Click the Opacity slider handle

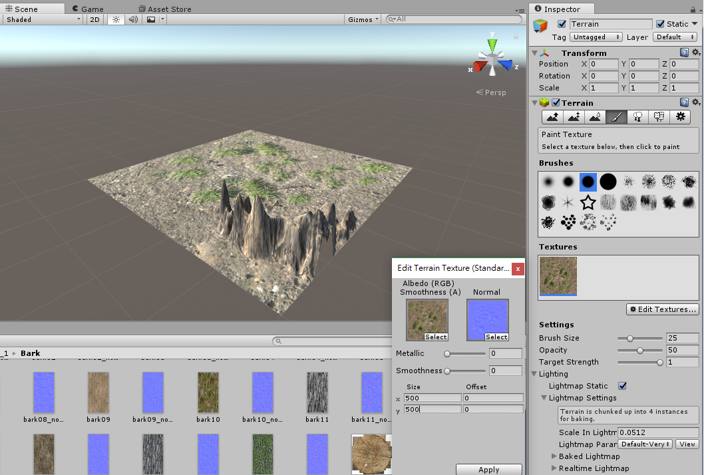click(640, 350)
